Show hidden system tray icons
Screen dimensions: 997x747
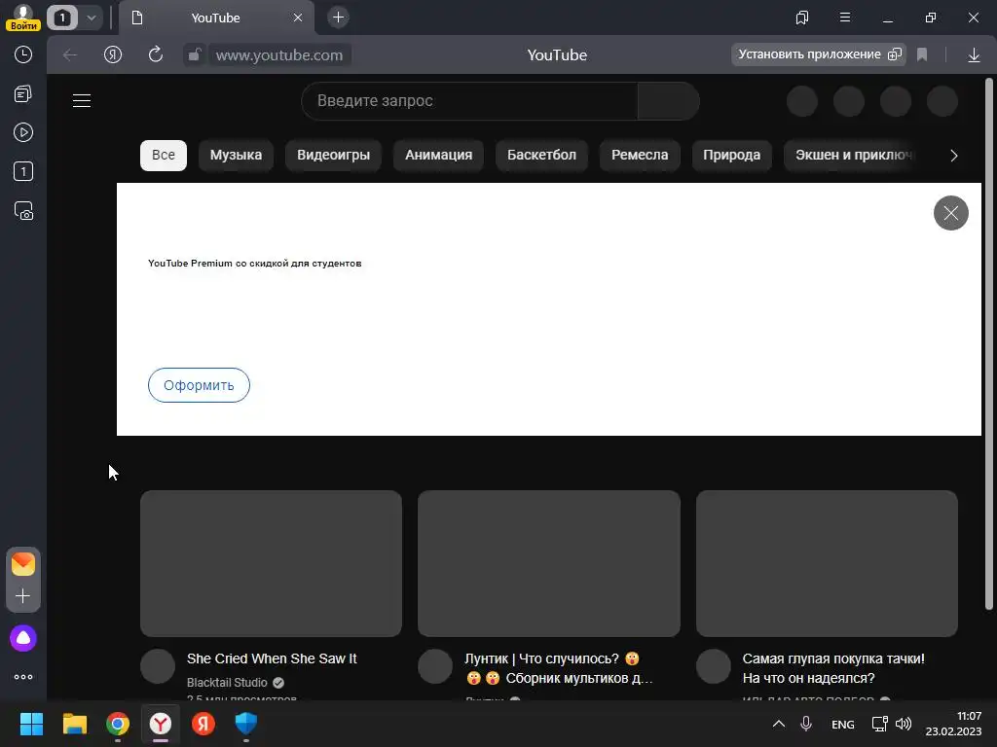coord(778,724)
